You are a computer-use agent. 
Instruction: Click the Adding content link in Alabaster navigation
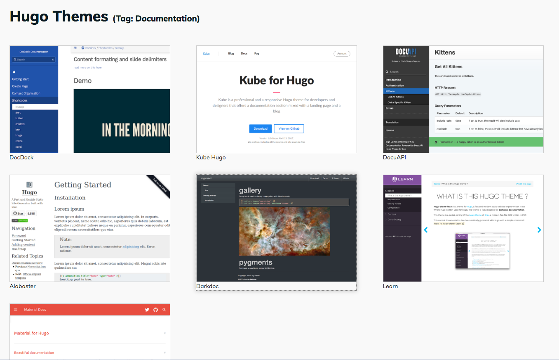coord(23,244)
